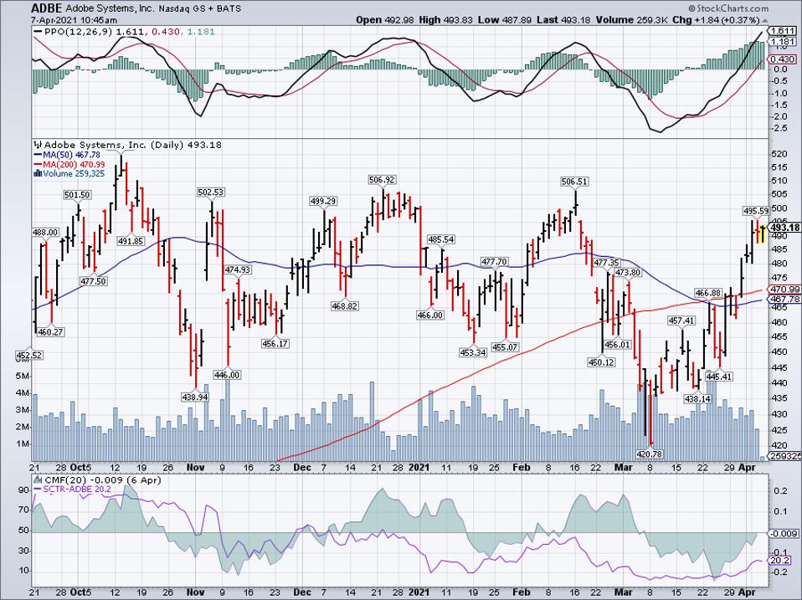Click the 477.70 price label

494,262
